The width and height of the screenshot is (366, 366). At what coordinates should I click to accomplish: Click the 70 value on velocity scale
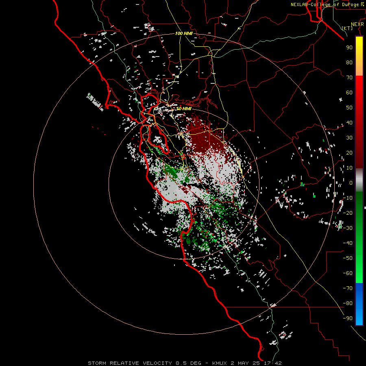(349, 78)
